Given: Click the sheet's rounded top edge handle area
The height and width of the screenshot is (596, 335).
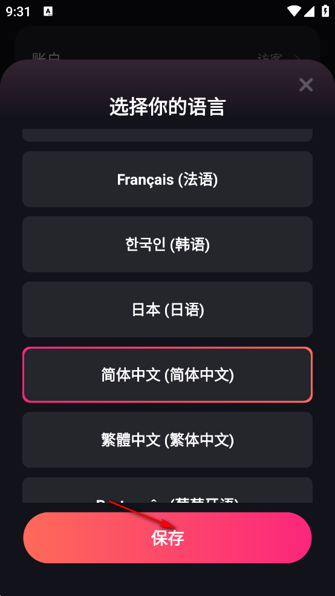Looking at the screenshot, I should pyautogui.click(x=167, y=67).
